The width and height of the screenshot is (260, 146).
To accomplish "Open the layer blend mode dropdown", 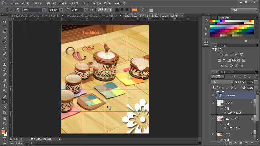I will click(x=222, y=82).
